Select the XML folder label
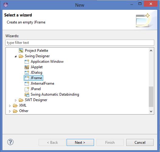The width and height of the screenshot is (160, 152). pyautogui.click(x=23, y=105)
